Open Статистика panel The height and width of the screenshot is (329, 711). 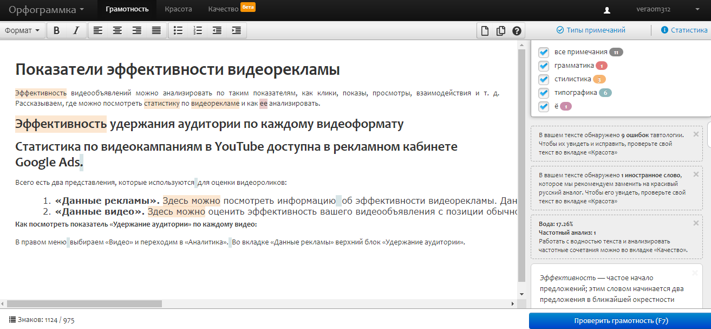[x=684, y=30]
